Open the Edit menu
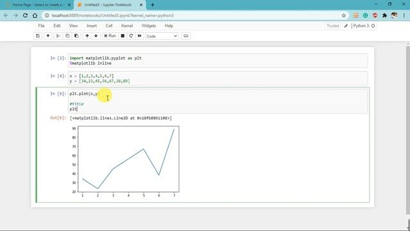 (57, 26)
